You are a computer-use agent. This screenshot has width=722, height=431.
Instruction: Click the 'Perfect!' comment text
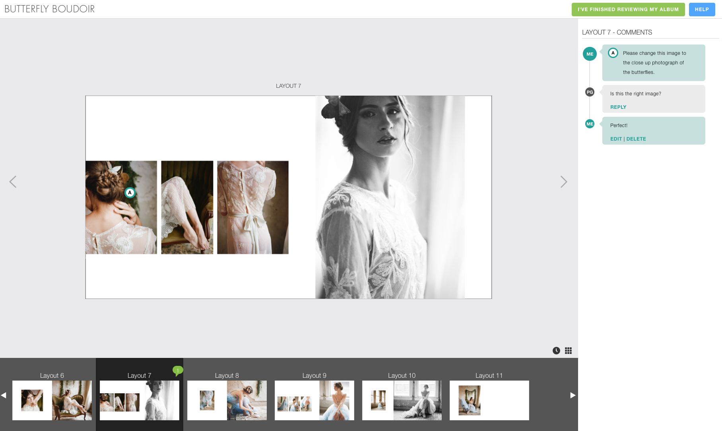[x=619, y=126]
